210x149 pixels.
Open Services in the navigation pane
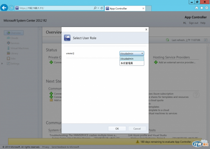pyautogui.click(x=13, y=43)
